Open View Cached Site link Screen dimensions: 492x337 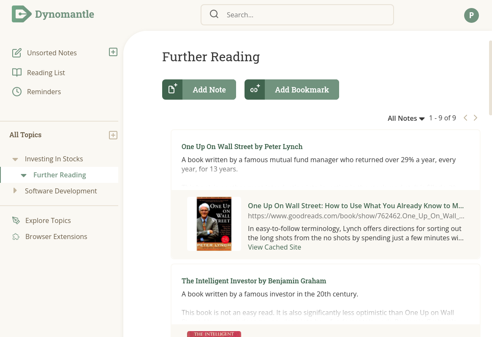tap(274, 247)
